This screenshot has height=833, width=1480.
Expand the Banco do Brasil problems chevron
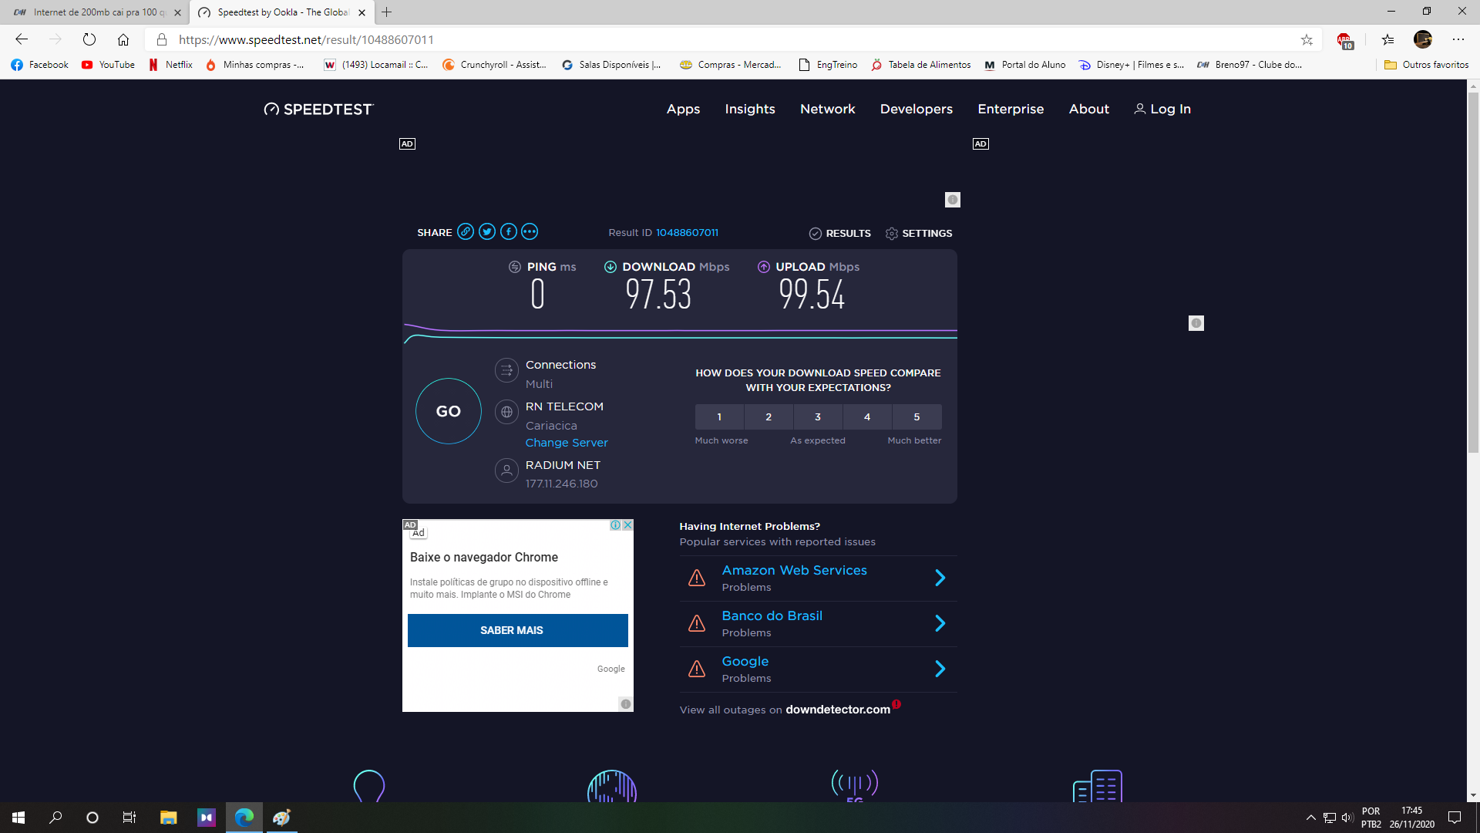coord(940,623)
